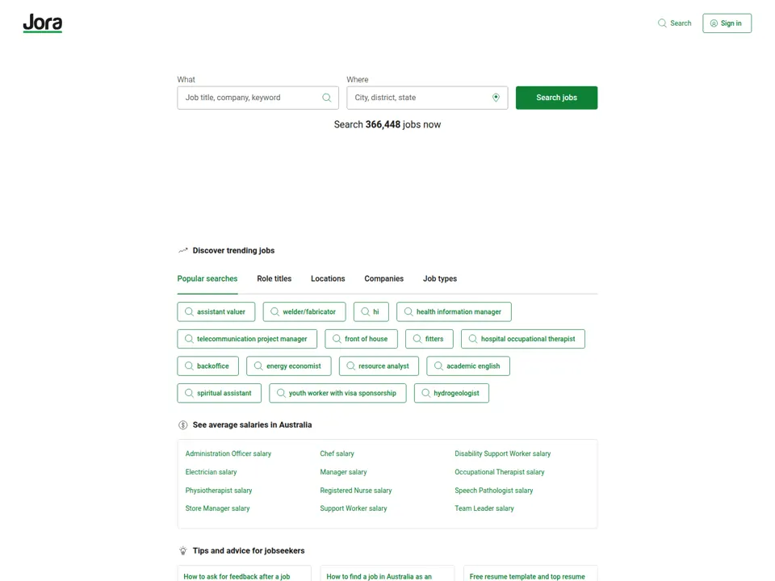
Task: Open Disability Support Worker salary link
Action: (x=503, y=454)
